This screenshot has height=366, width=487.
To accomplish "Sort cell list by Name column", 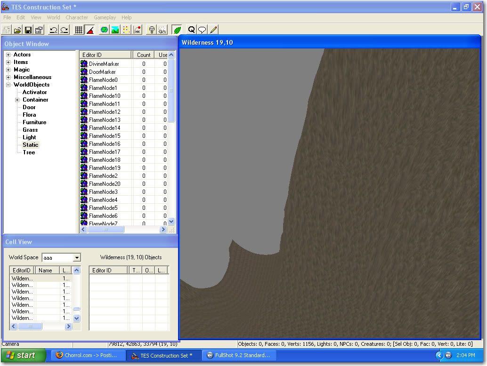I will pyautogui.click(x=47, y=271).
